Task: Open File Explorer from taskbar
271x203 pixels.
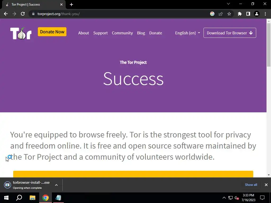Action: point(32,198)
